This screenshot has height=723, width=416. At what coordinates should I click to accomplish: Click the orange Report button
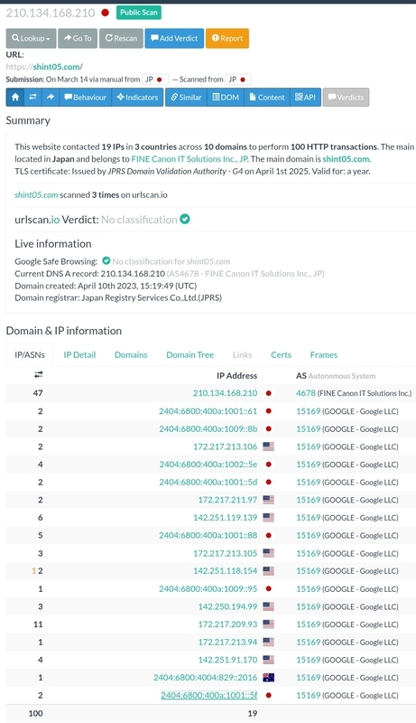click(227, 38)
